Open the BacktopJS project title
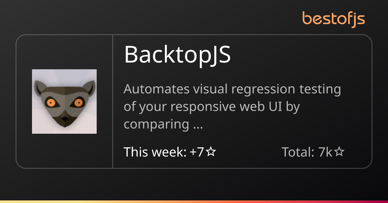Screen dimensions: 388x203 (178, 54)
